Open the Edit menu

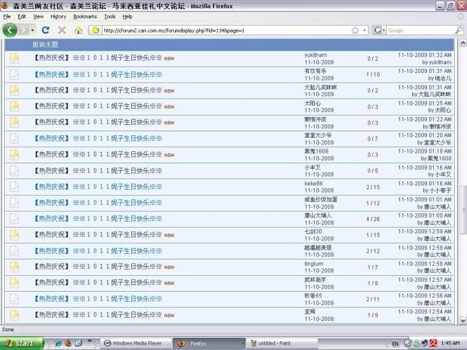[22, 16]
